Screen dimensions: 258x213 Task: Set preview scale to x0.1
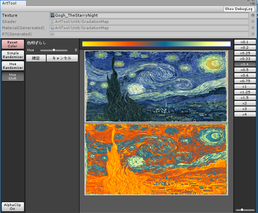click(x=245, y=42)
